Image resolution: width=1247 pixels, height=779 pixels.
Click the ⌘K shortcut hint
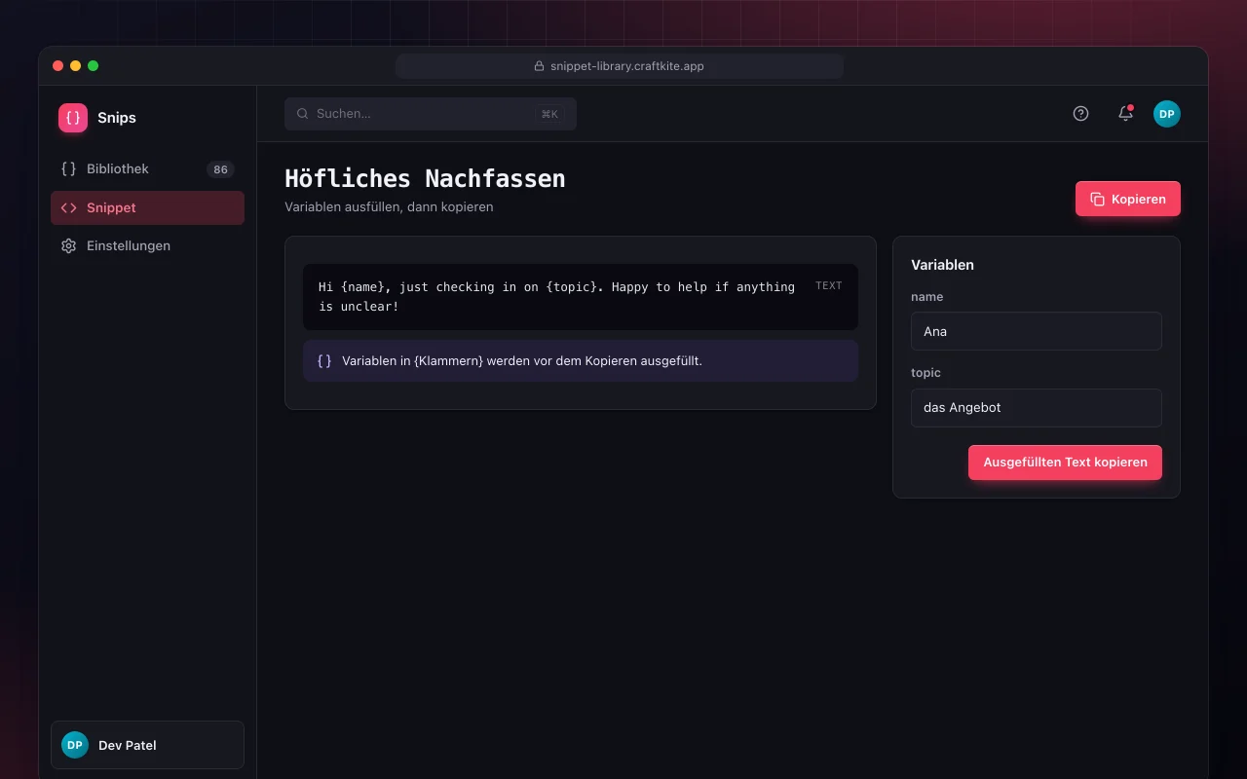549,114
